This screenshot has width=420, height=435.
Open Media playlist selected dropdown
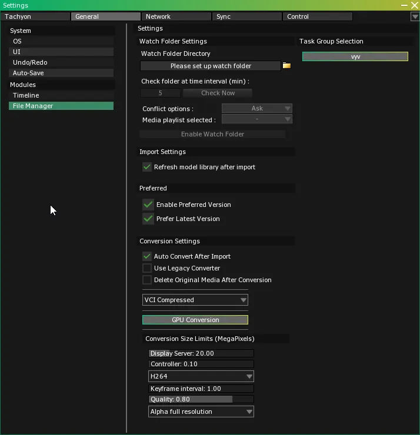(x=257, y=119)
